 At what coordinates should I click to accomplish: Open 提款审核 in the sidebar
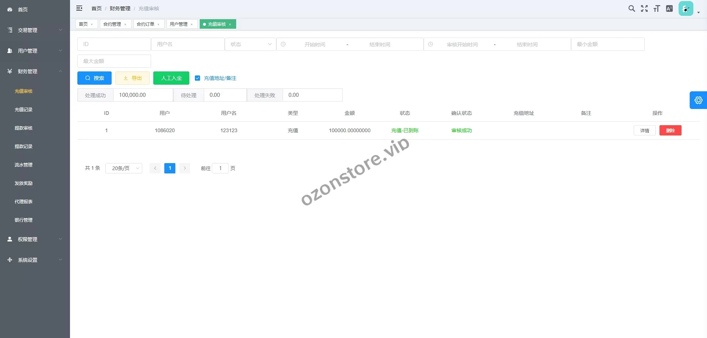pos(24,128)
